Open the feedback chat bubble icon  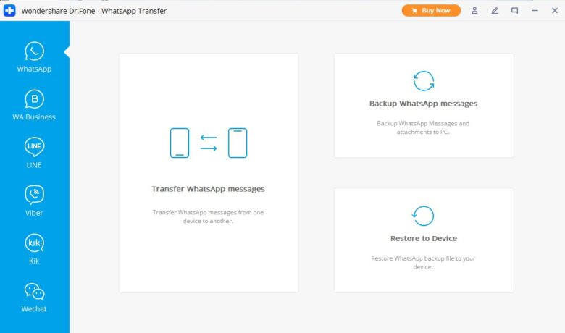[x=515, y=11]
